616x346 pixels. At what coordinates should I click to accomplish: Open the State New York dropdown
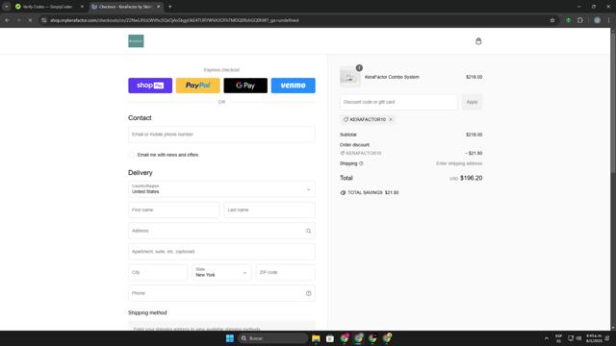(x=221, y=272)
